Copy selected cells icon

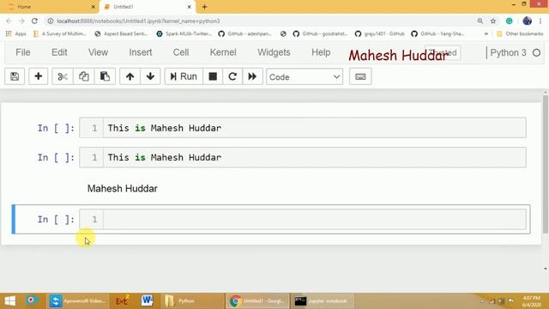coord(84,76)
